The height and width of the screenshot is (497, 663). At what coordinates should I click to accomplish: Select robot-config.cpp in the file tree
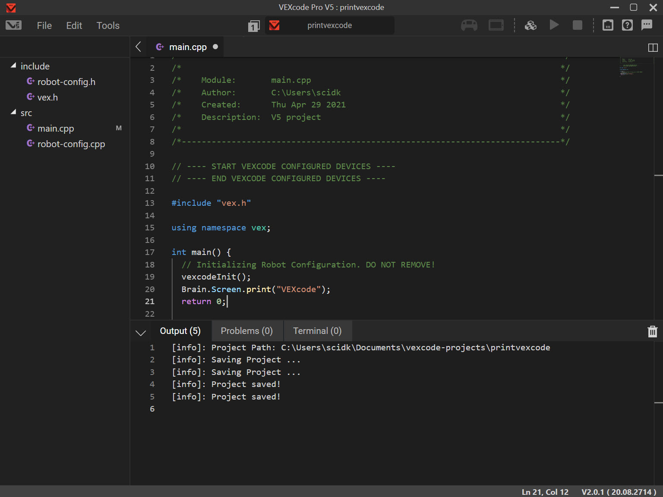(71, 144)
